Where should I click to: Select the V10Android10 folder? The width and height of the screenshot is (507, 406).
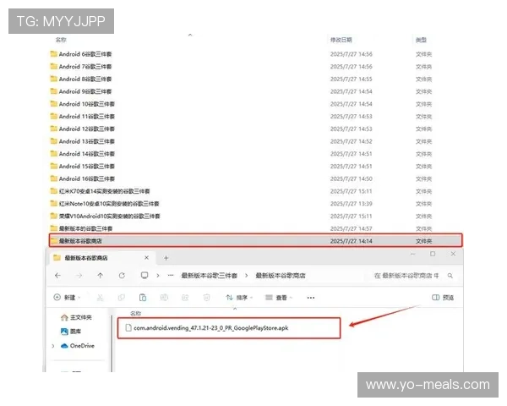point(105,217)
